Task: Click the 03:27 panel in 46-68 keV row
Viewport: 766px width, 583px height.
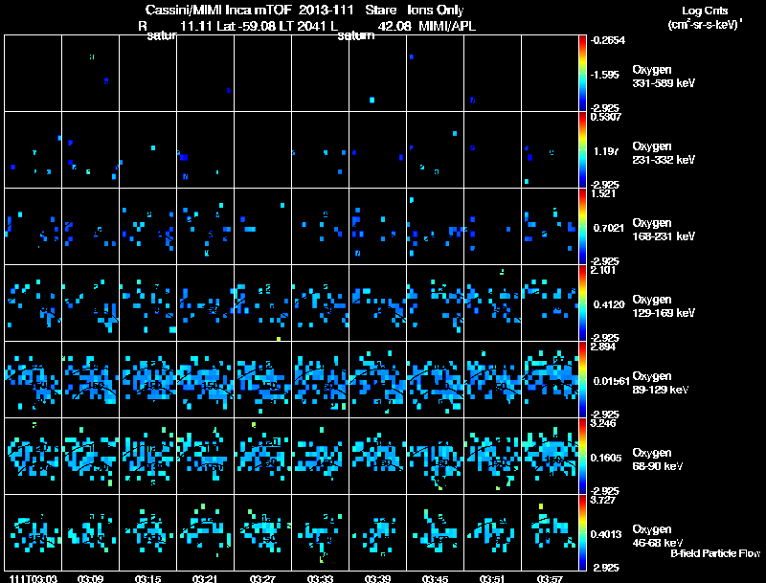Action: pyautogui.click(x=262, y=532)
